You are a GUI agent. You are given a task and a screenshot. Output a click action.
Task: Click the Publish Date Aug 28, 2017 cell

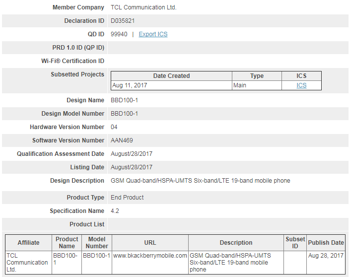[x=326, y=263]
